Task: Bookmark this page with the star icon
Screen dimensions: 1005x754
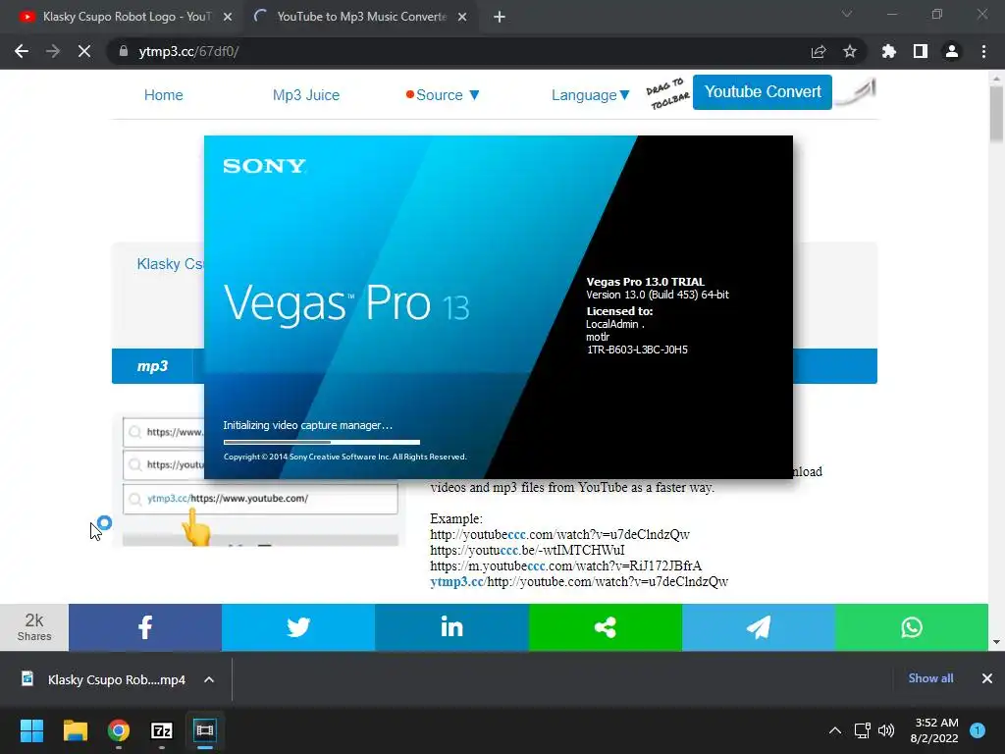Action: coord(850,51)
